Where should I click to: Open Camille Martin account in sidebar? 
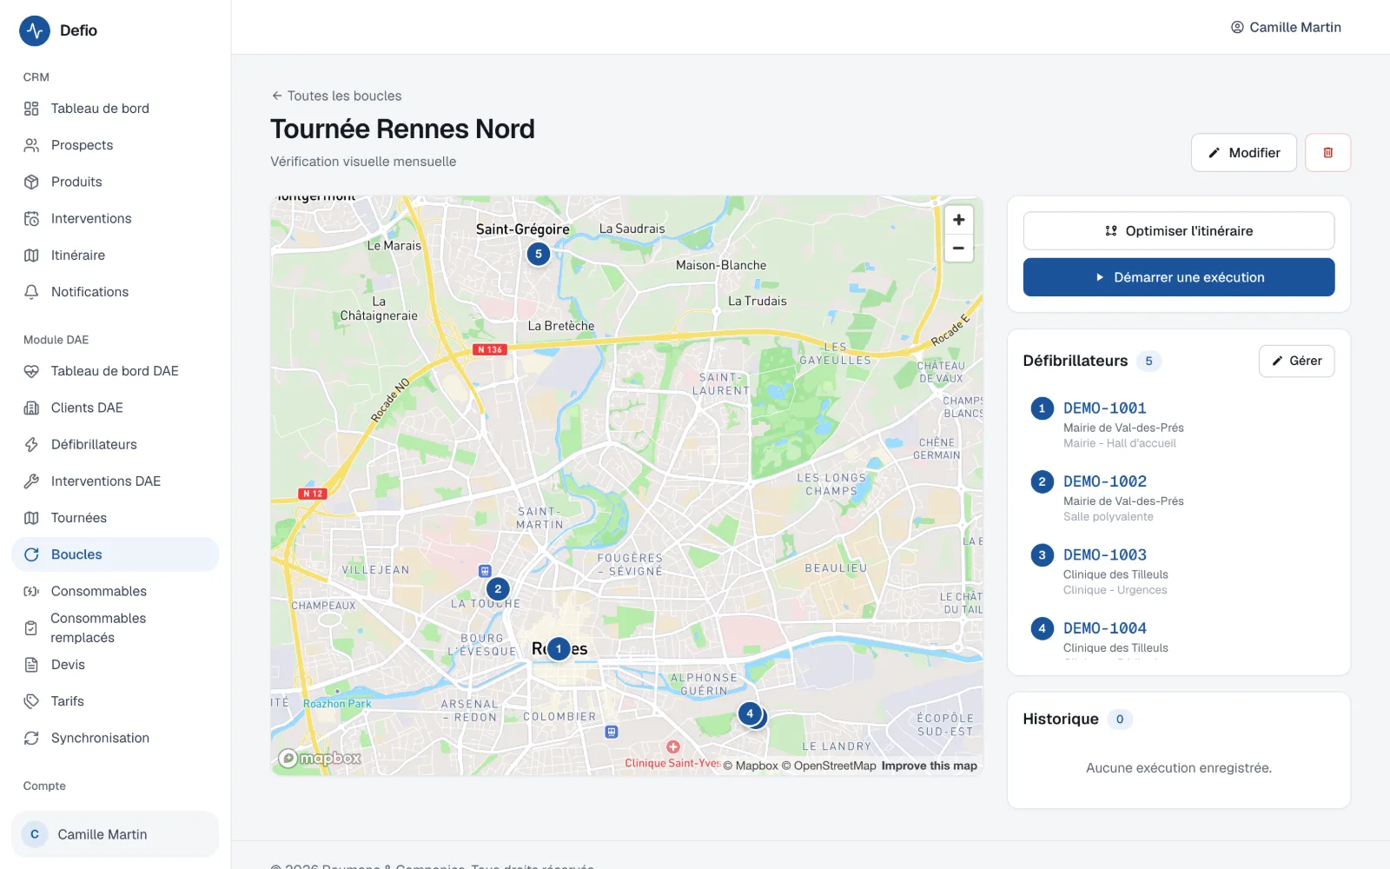coord(115,834)
